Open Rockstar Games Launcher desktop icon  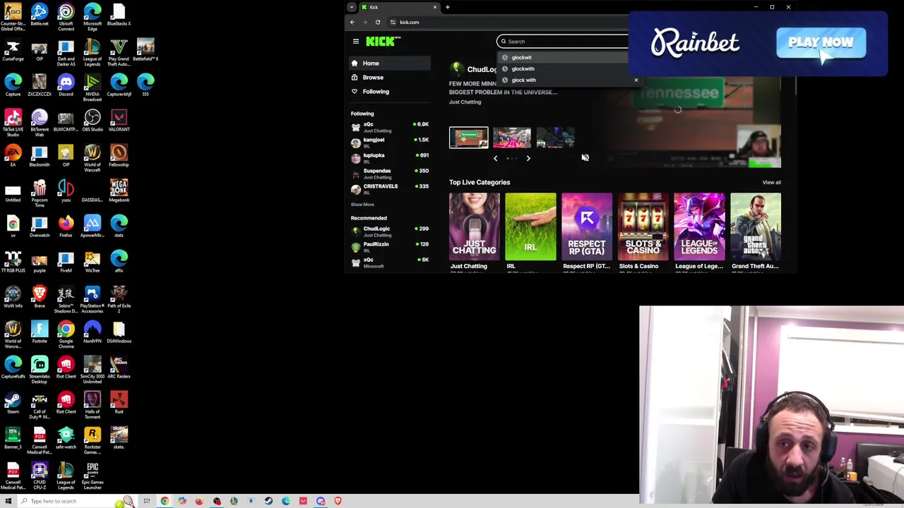click(x=93, y=441)
